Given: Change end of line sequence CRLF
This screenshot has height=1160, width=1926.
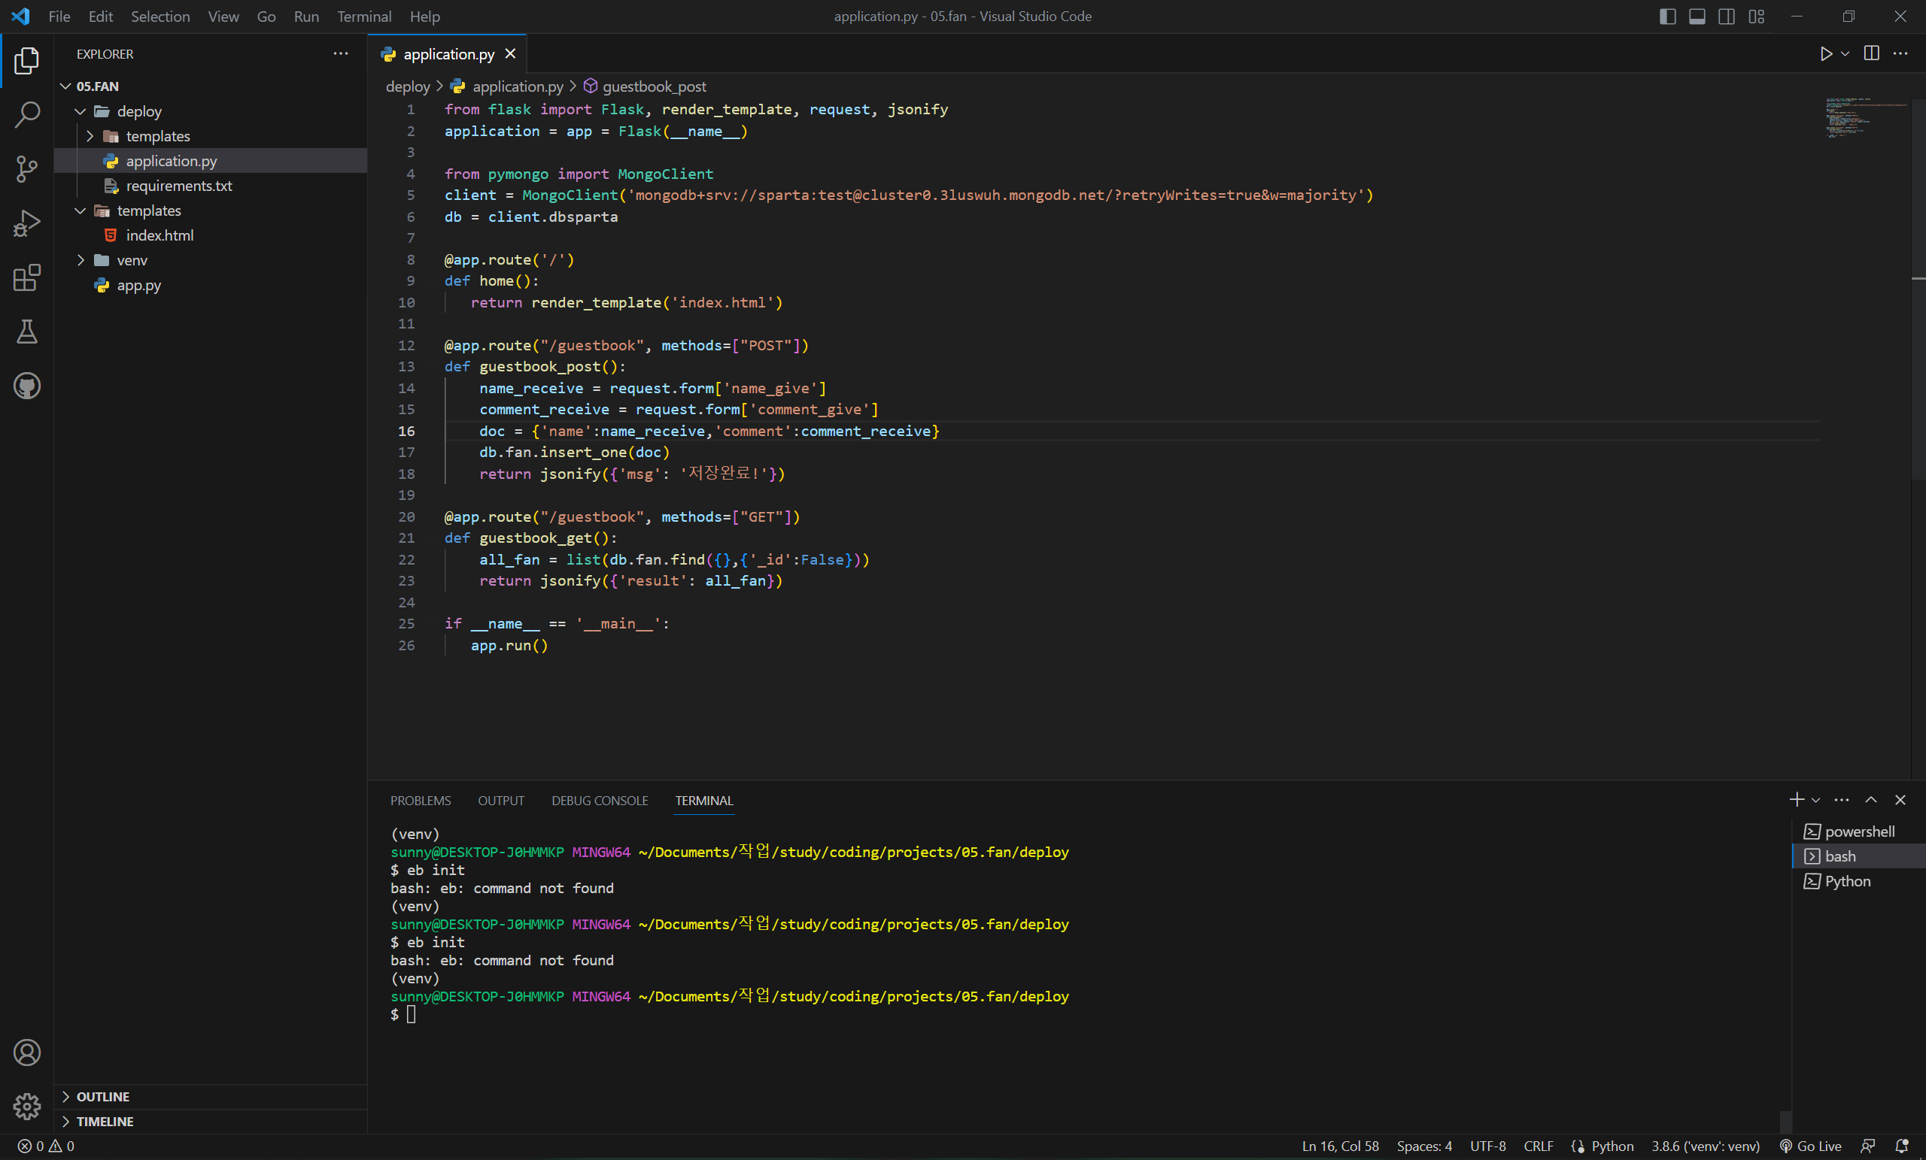Looking at the screenshot, I should click(x=1538, y=1146).
